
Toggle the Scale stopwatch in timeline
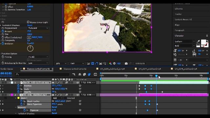tap(18, 89)
